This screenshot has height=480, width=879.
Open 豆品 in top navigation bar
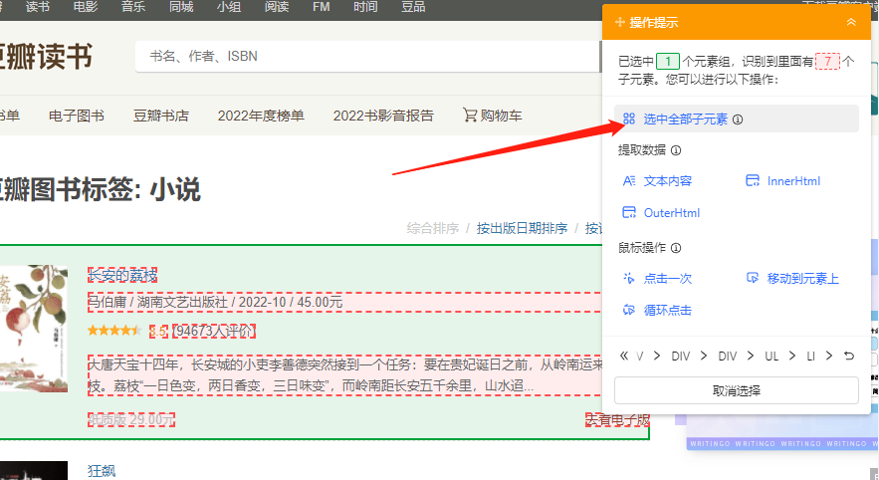[x=413, y=7]
